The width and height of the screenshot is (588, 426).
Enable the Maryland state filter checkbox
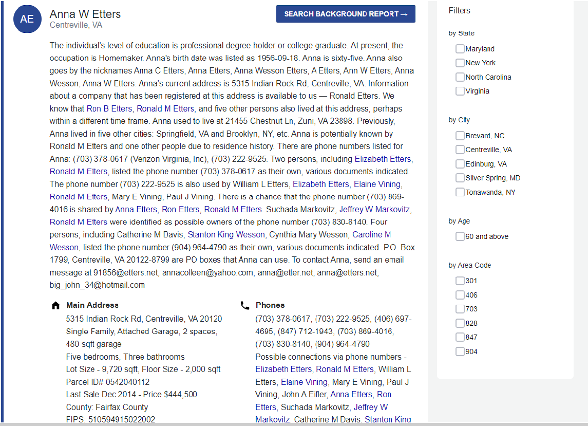(460, 49)
